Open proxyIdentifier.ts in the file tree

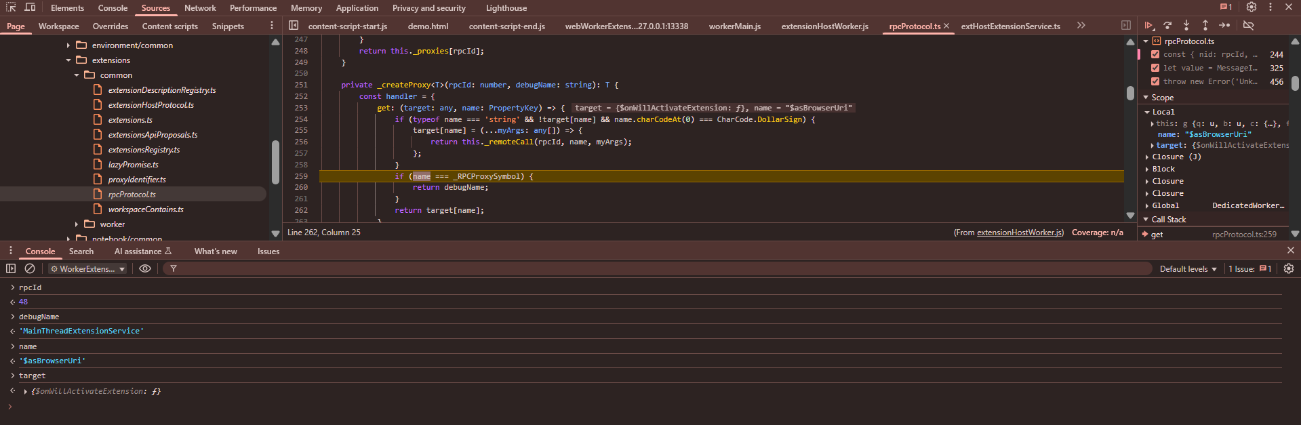click(137, 180)
